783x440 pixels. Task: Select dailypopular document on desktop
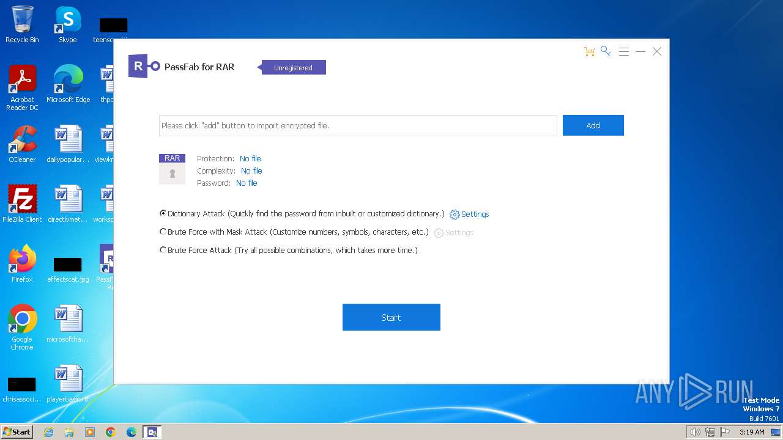pyautogui.click(x=68, y=144)
